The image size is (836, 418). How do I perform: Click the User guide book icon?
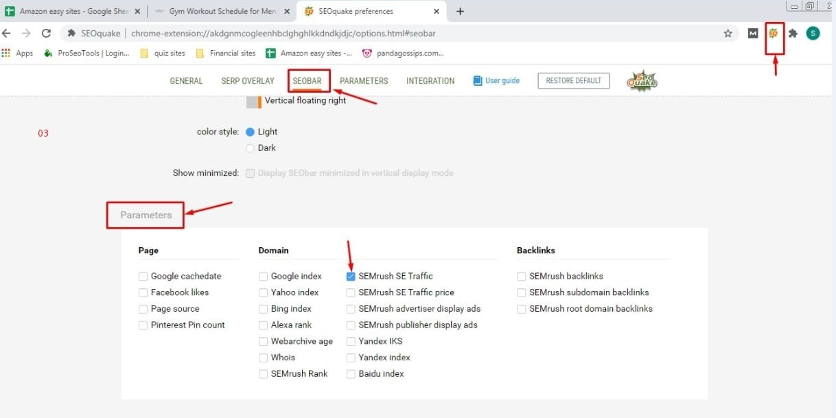click(x=478, y=80)
